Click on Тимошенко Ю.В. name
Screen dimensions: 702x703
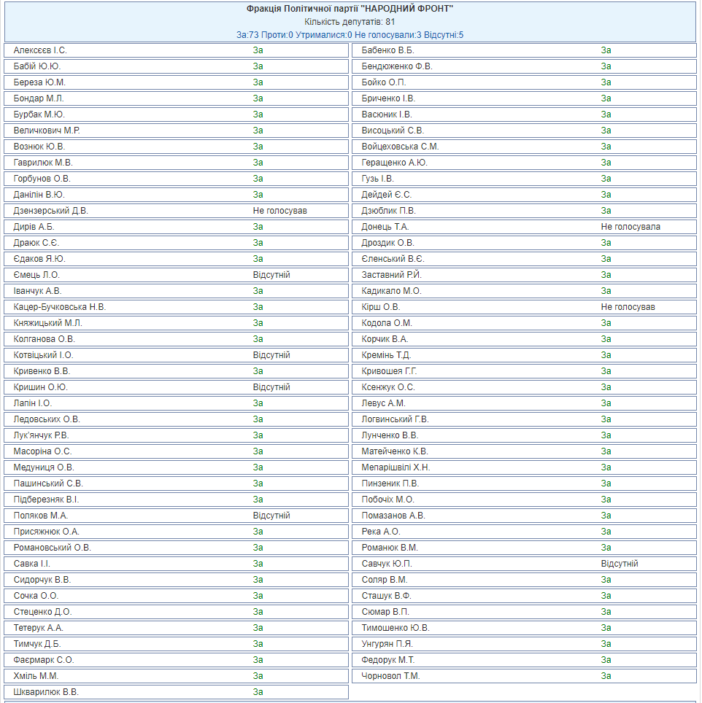pos(396,628)
